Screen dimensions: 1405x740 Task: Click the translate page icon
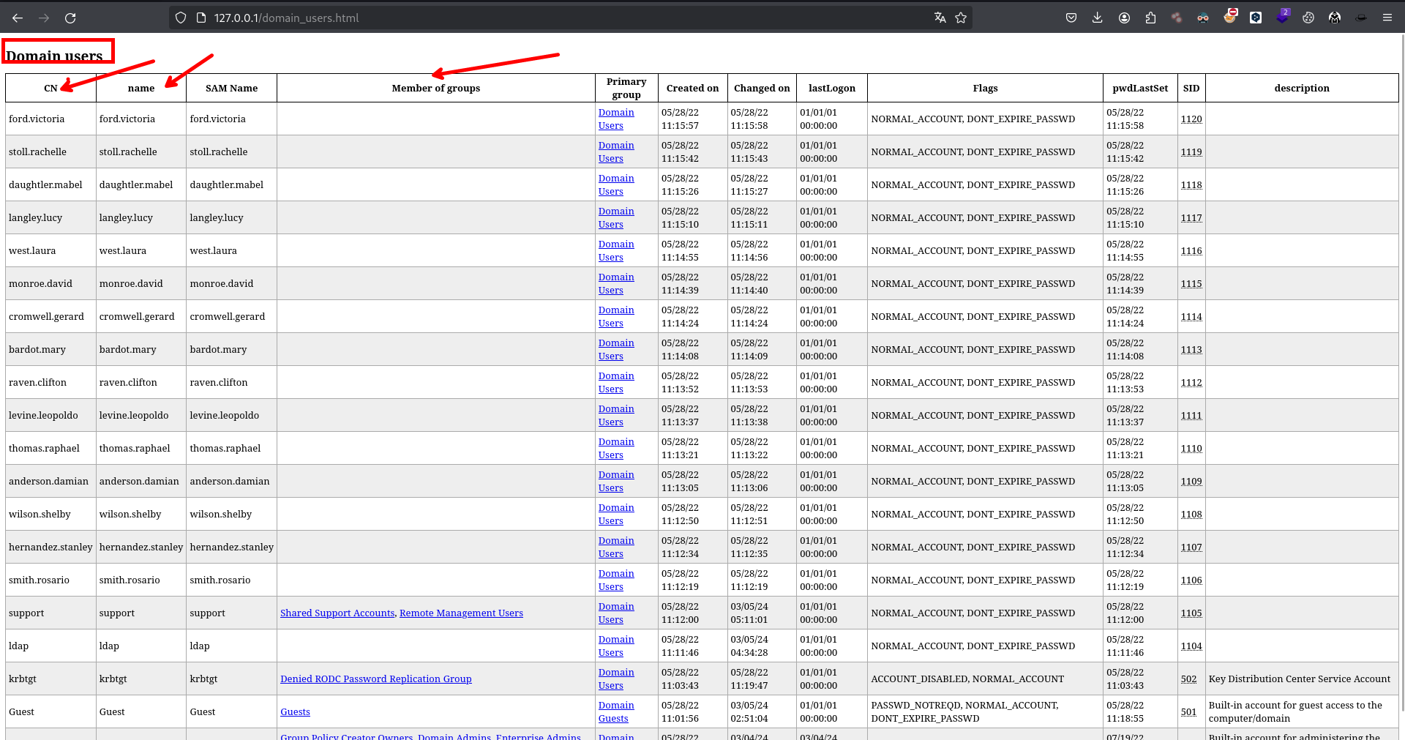940,18
